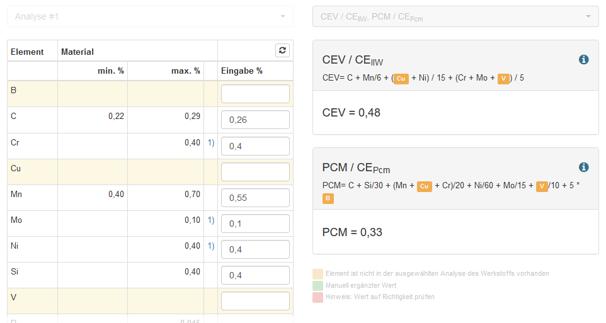Open footnote 1) link in the Mo row

pyautogui.click(x=211, y=220)
